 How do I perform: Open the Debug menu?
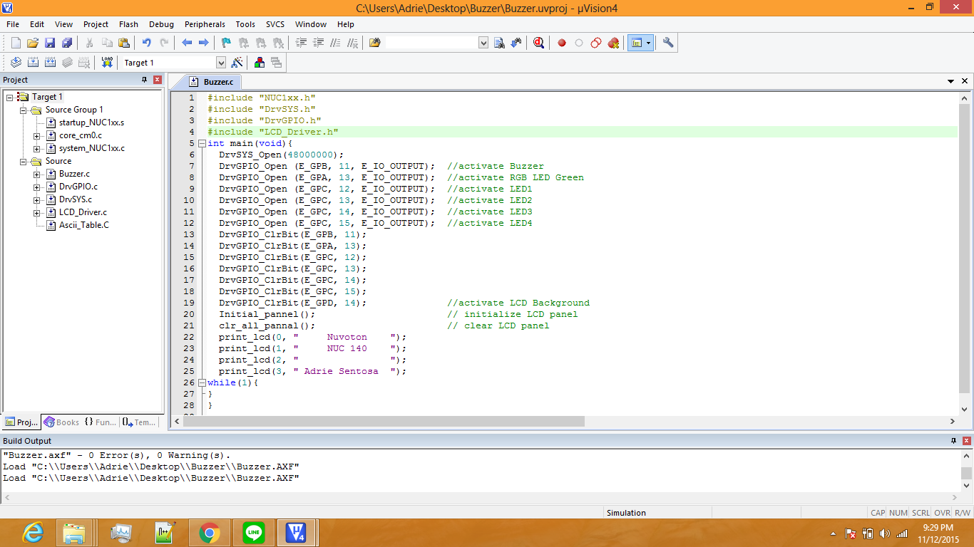(x=161, y=24)
